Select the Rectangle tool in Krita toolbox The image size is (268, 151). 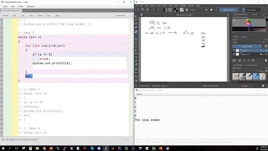pyautogui.click(x=136, y=39)
